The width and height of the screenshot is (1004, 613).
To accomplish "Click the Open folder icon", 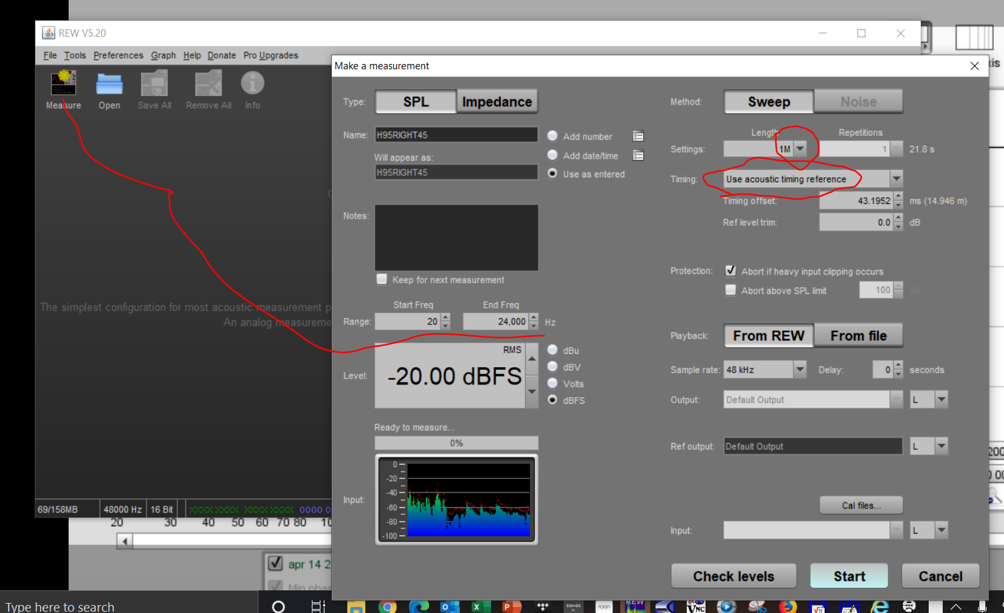I will [109, 85].
